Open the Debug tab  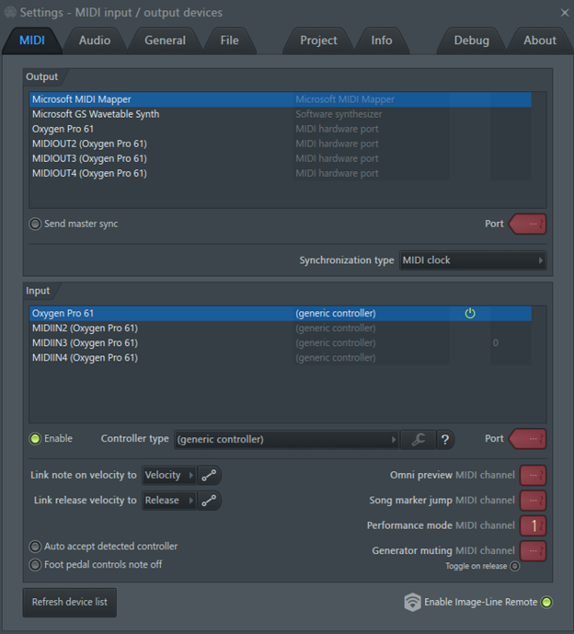coord(471,40)
